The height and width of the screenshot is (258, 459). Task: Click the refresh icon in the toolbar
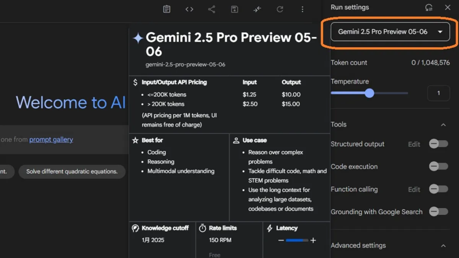coord(280,9)
